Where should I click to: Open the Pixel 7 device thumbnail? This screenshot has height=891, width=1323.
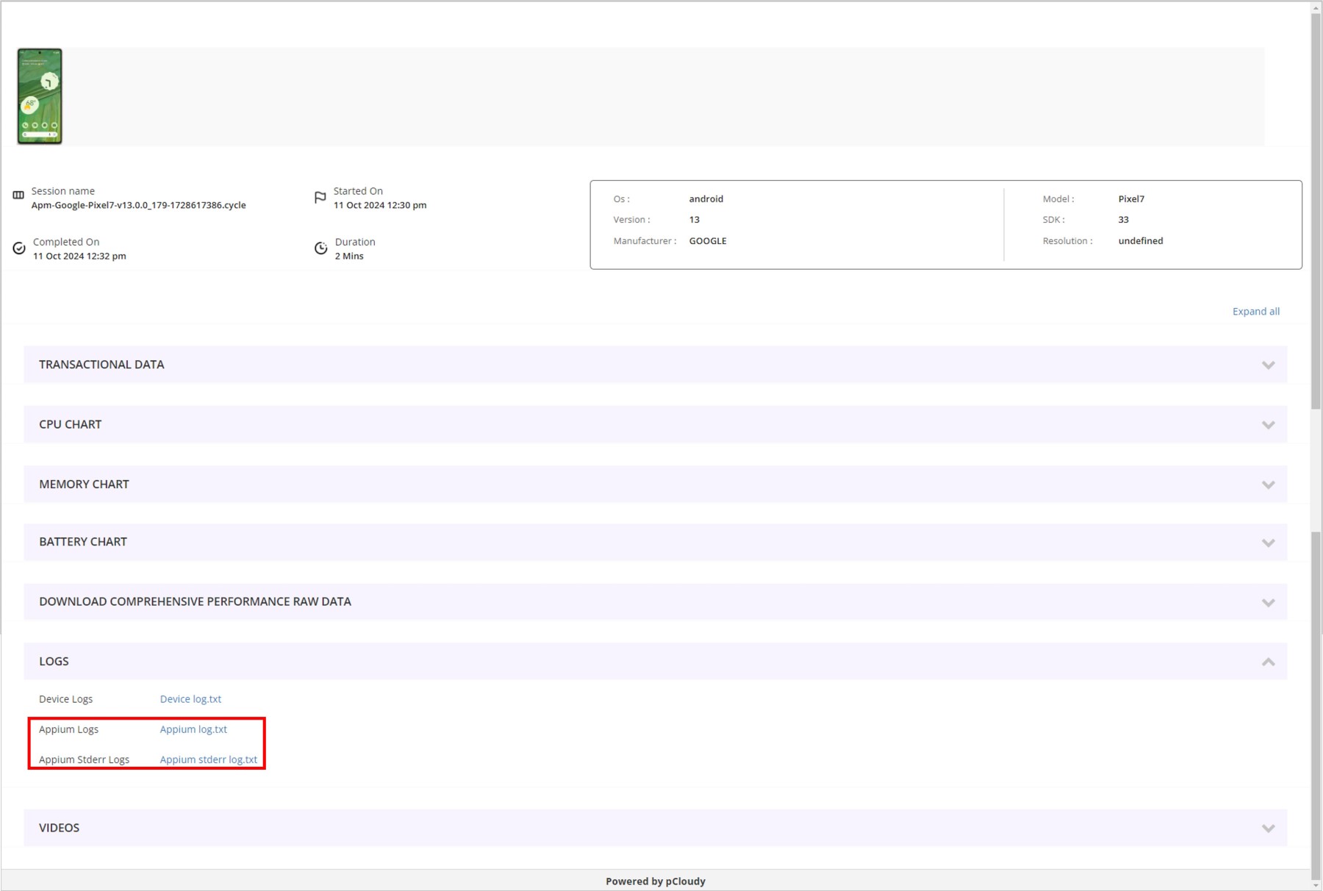click(x=40, y=96)
